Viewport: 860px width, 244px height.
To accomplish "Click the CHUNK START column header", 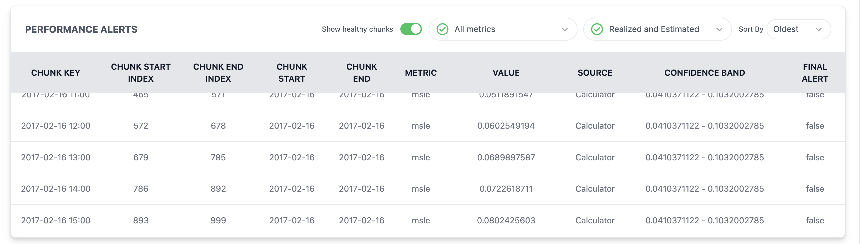I will pos(292,73).
